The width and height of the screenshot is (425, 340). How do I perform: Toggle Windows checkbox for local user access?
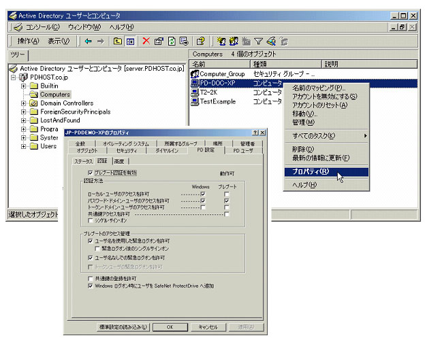tap(203, 194)
